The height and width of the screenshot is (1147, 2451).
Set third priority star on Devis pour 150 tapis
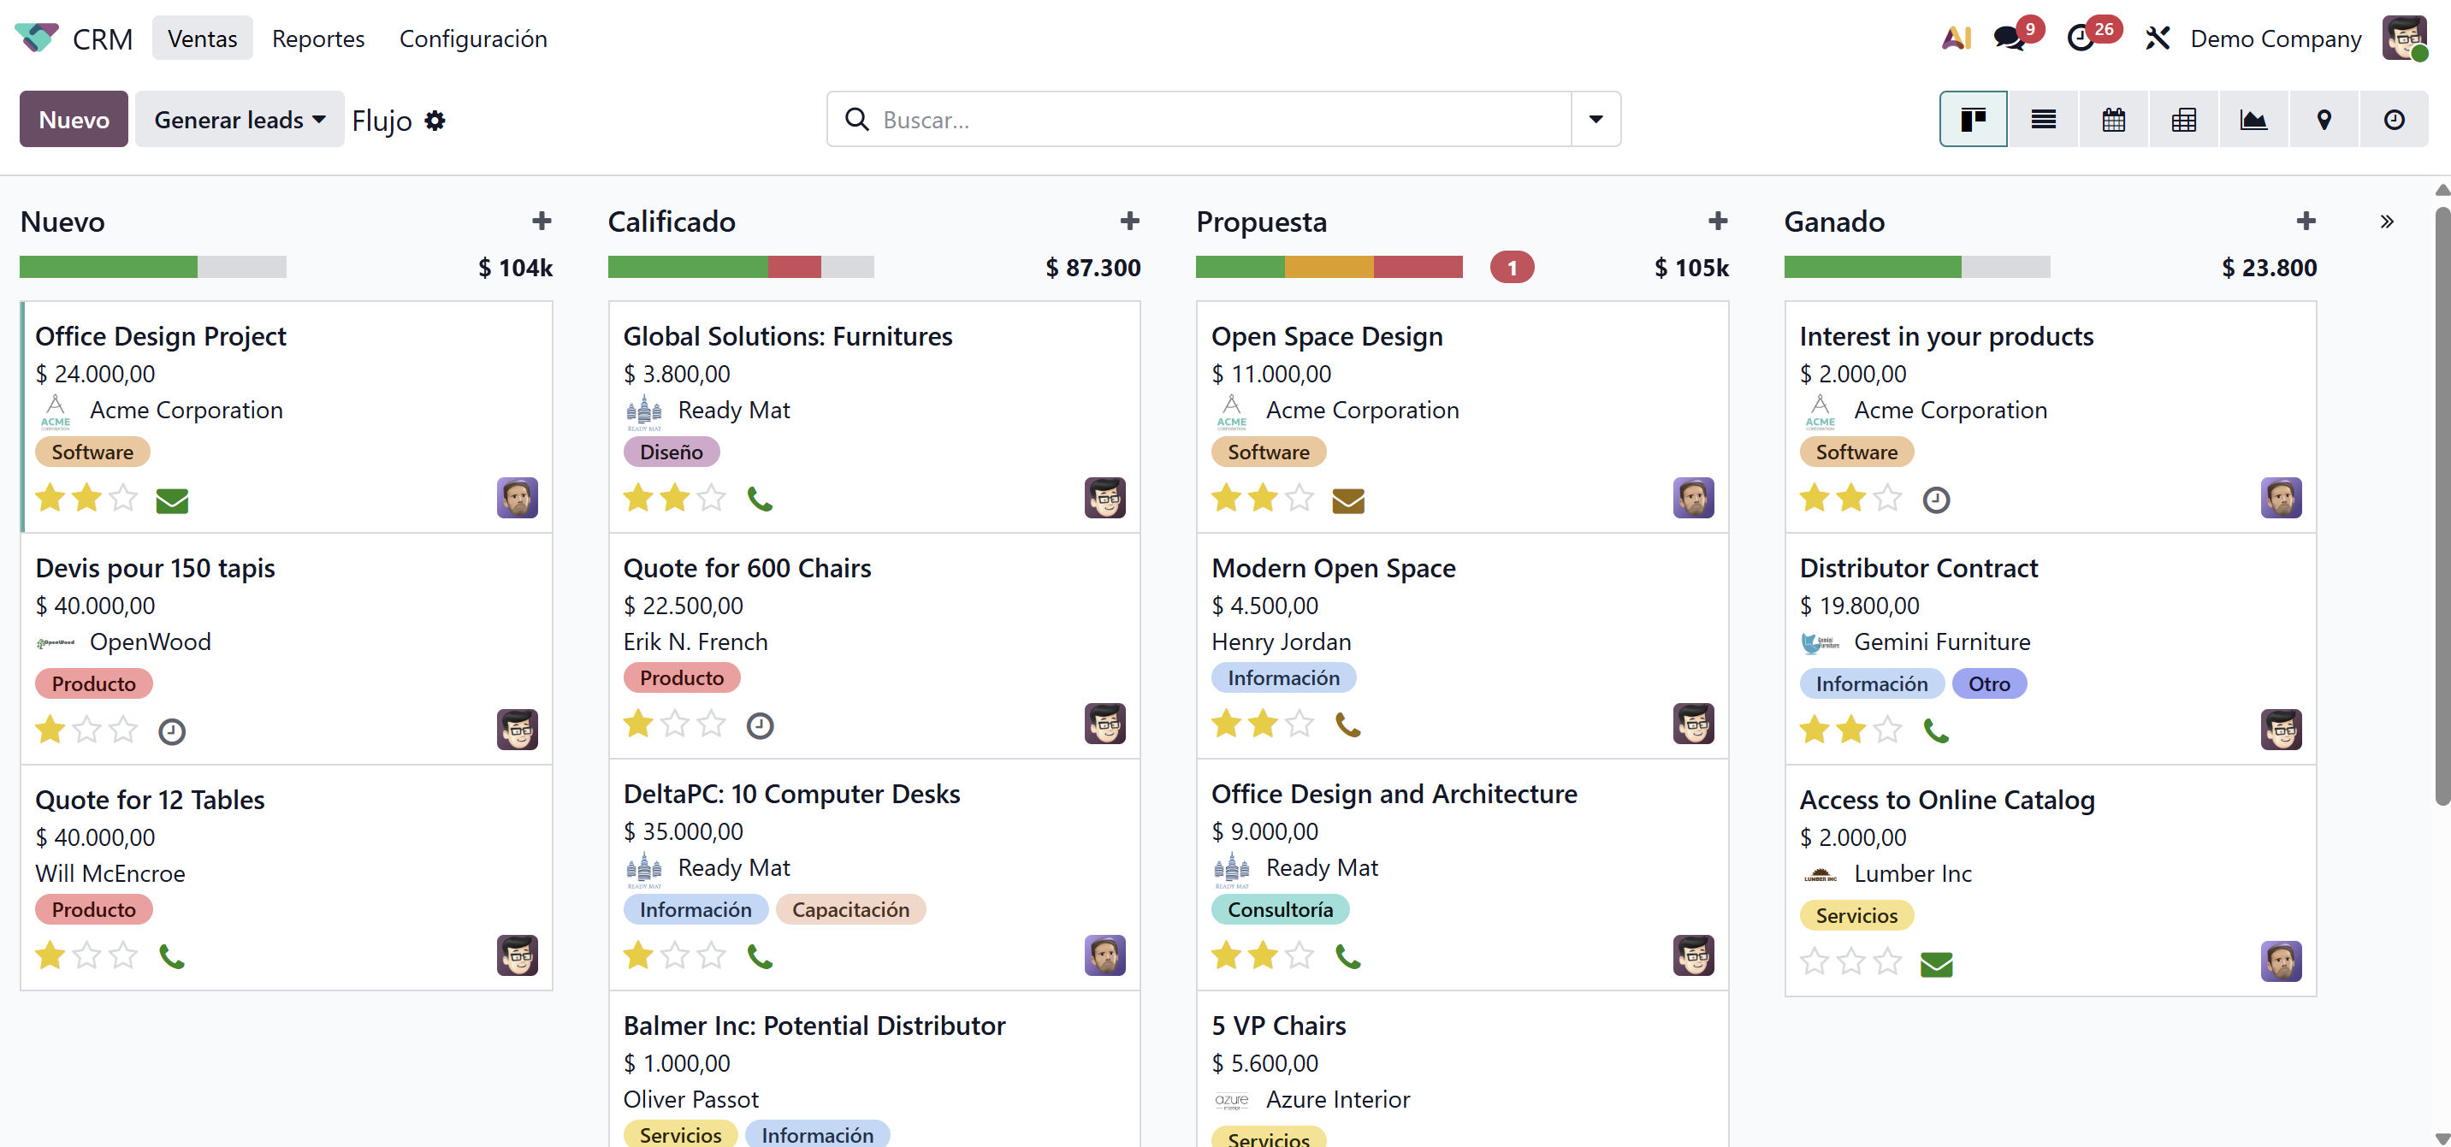[x=124, y=730]
